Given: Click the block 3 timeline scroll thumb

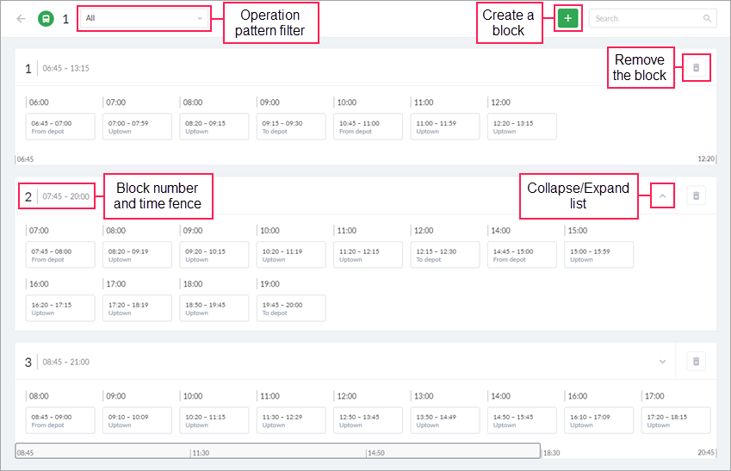Looking at the screenshot, I should 277,451.
